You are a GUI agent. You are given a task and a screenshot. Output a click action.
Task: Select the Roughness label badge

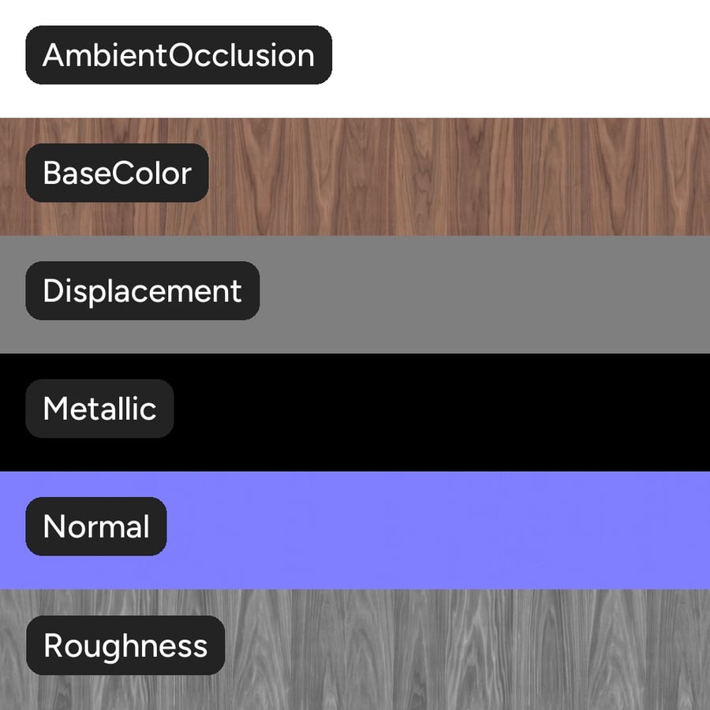click(x=125, y=645)
